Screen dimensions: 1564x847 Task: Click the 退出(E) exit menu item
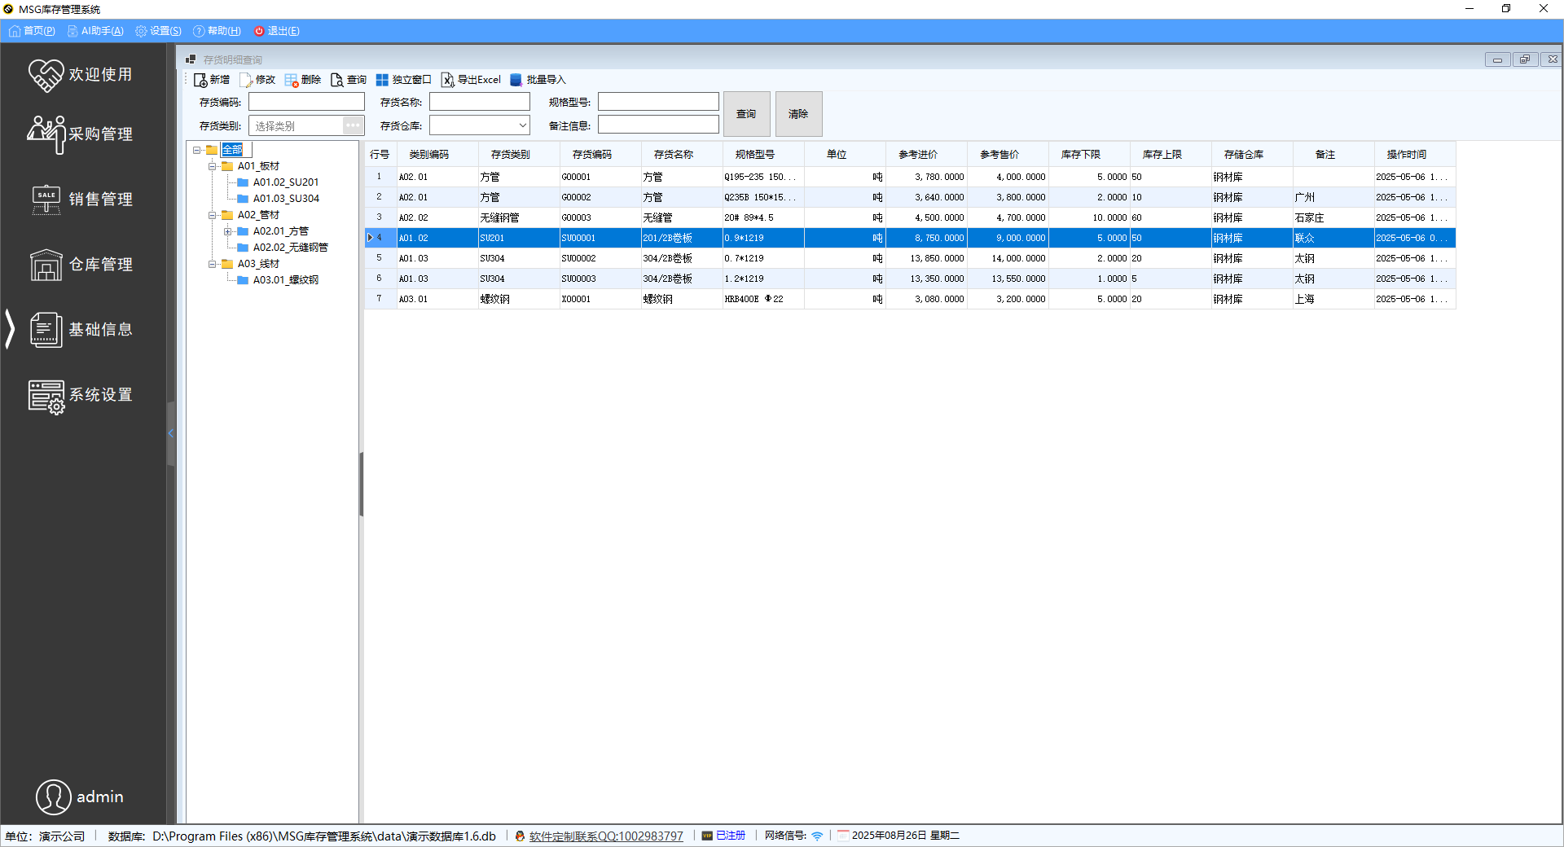[x=277, y=31]
